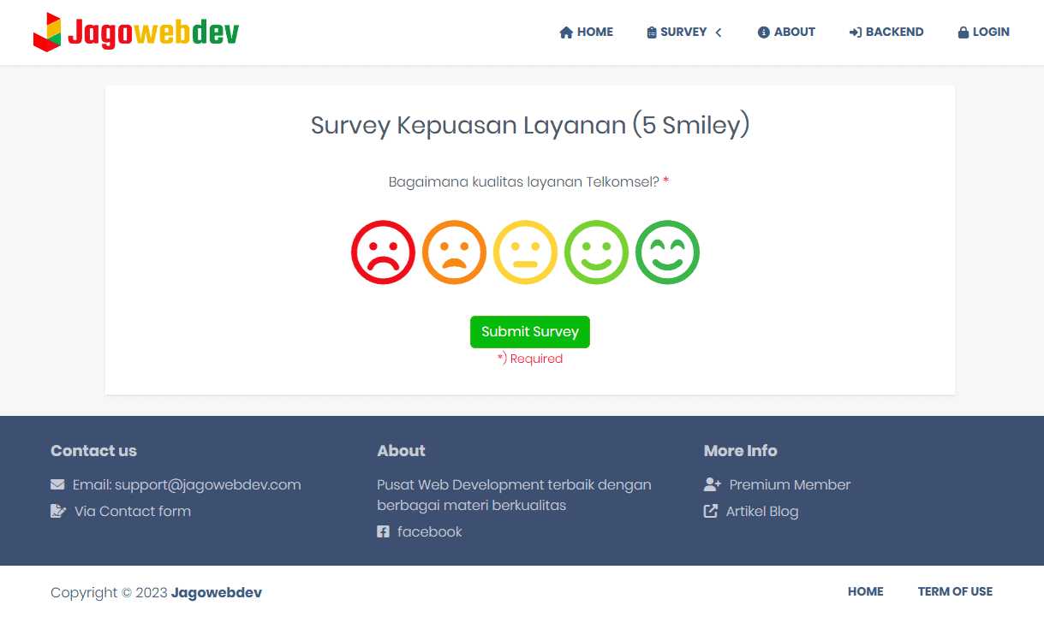Open the ABOUT page from the navbar

click(x=786, y=32)
